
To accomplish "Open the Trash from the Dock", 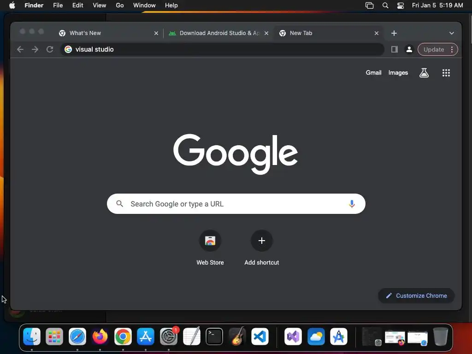I will [x=440, y=336].
